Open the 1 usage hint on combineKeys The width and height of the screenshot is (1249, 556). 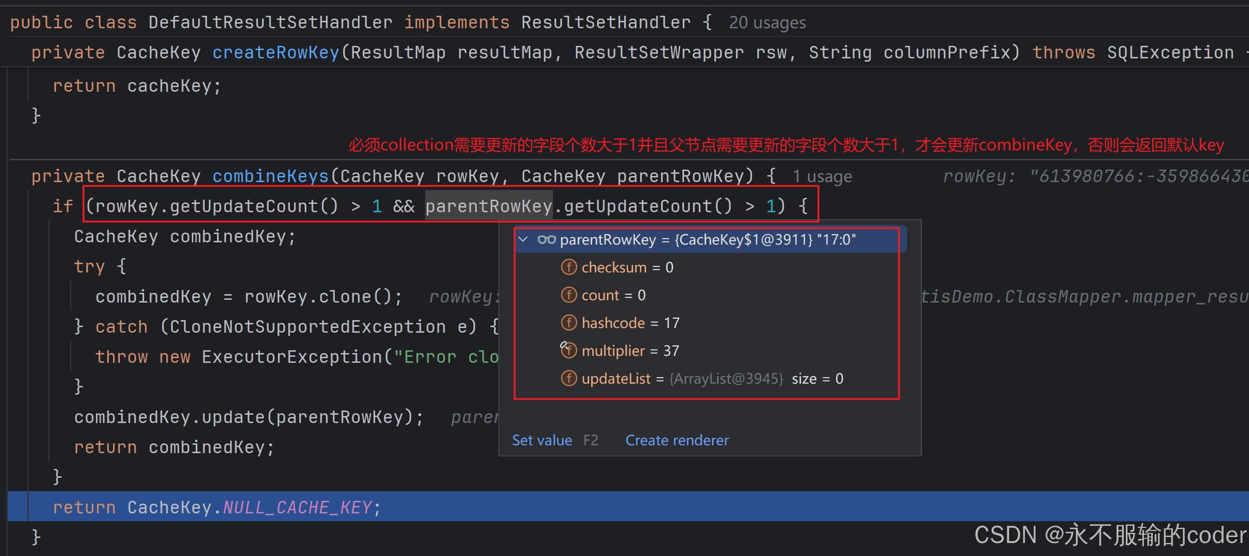pos(822,177)
